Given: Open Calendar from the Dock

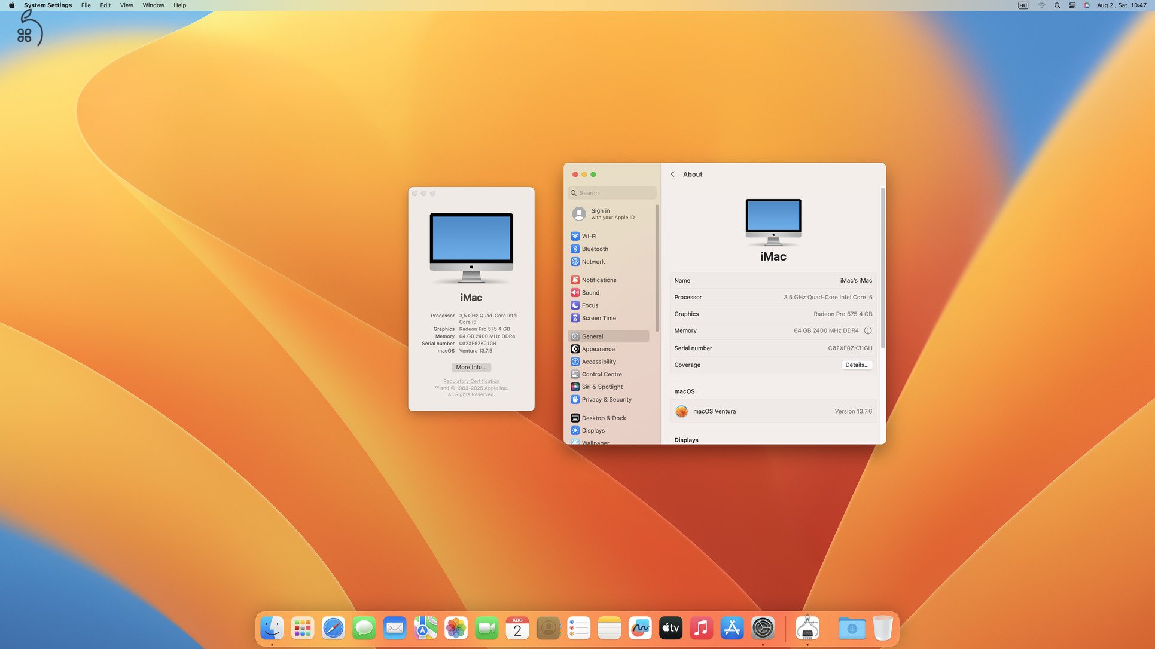Looking at the screenshot, I should [517, 628].
